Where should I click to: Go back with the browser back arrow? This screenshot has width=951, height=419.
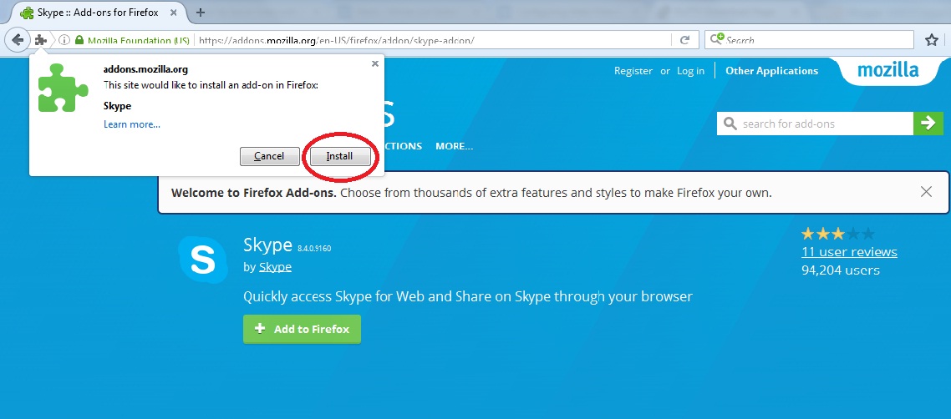coord(18,40)
